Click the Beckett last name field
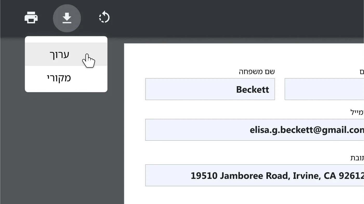This screenshot has height=204, width=364. [x=210, y=89]
